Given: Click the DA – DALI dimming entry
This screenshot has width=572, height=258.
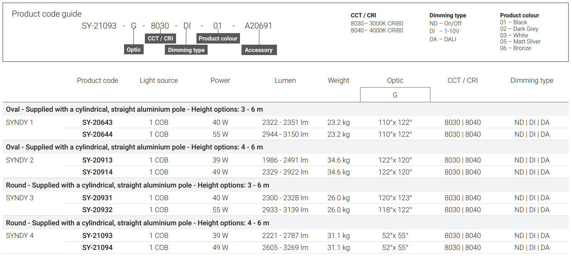Looking at the screenshot, I should tap(443, 39).
